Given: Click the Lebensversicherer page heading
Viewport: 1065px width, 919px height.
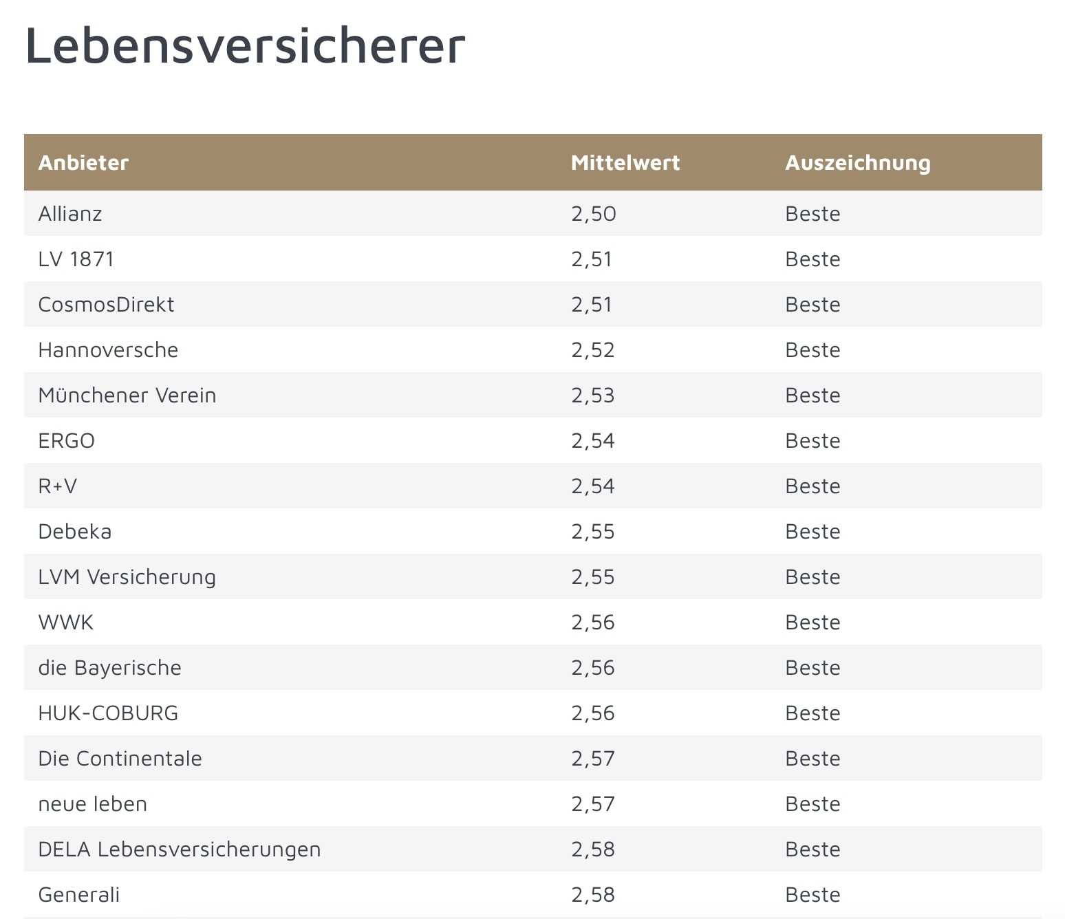Looking at the screenshot, I should [x=246, y=46].
